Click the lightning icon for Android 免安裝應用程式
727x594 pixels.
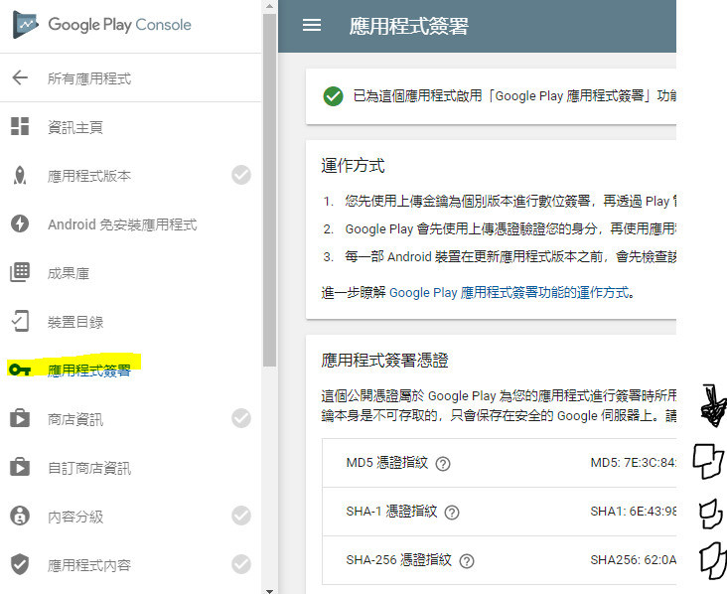pyautogui.click(x=20, y=224)
